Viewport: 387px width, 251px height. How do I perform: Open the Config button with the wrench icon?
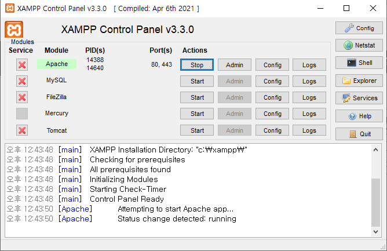pos(359,28)
